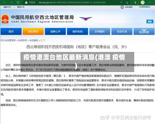This screenshot has width=155, height=124.
Task: Click the browser forward arrow
Action: pyautogui.click(x=11, y=2)
